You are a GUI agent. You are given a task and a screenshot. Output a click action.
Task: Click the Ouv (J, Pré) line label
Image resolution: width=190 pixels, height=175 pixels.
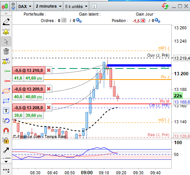(158, 55)
